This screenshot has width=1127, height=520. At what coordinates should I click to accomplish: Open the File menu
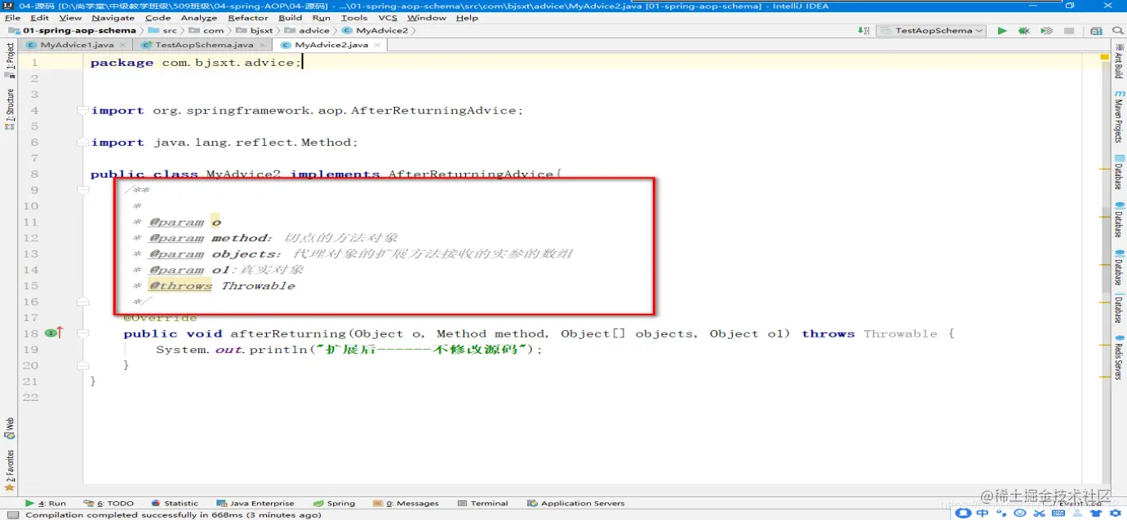[x=12, y=18]
